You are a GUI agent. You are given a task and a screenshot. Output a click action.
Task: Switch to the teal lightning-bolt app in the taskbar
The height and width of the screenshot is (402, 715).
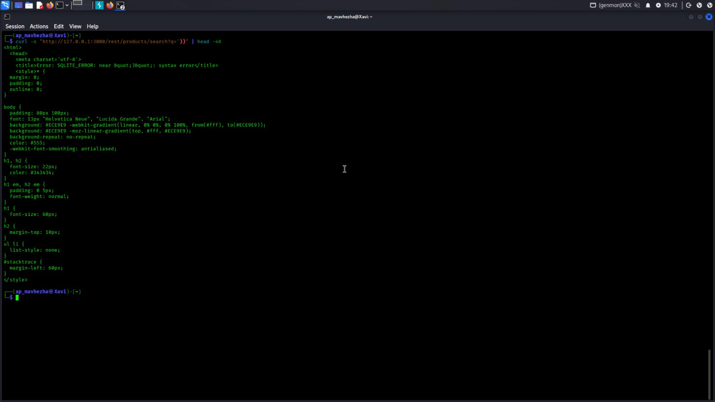(99, 5)
